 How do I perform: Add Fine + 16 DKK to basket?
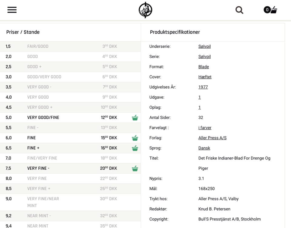[135, 148]
